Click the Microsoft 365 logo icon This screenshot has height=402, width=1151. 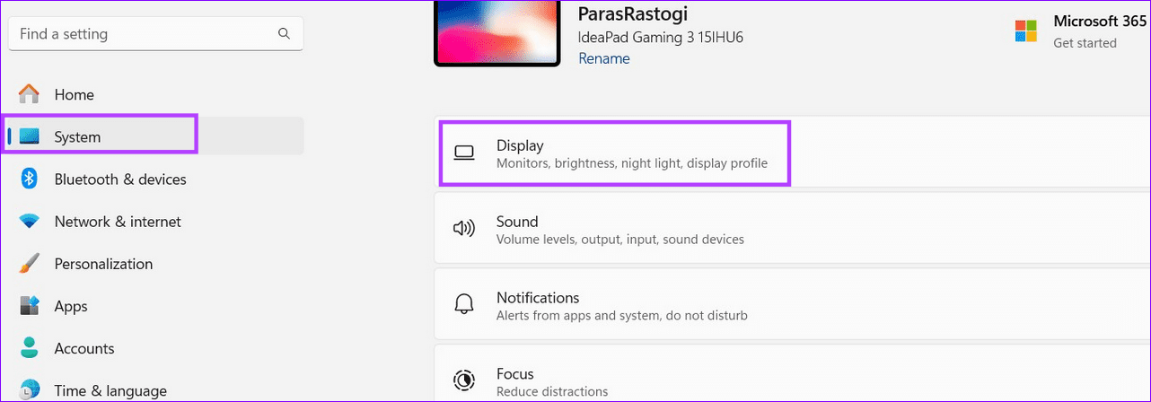click(1025, 32)
